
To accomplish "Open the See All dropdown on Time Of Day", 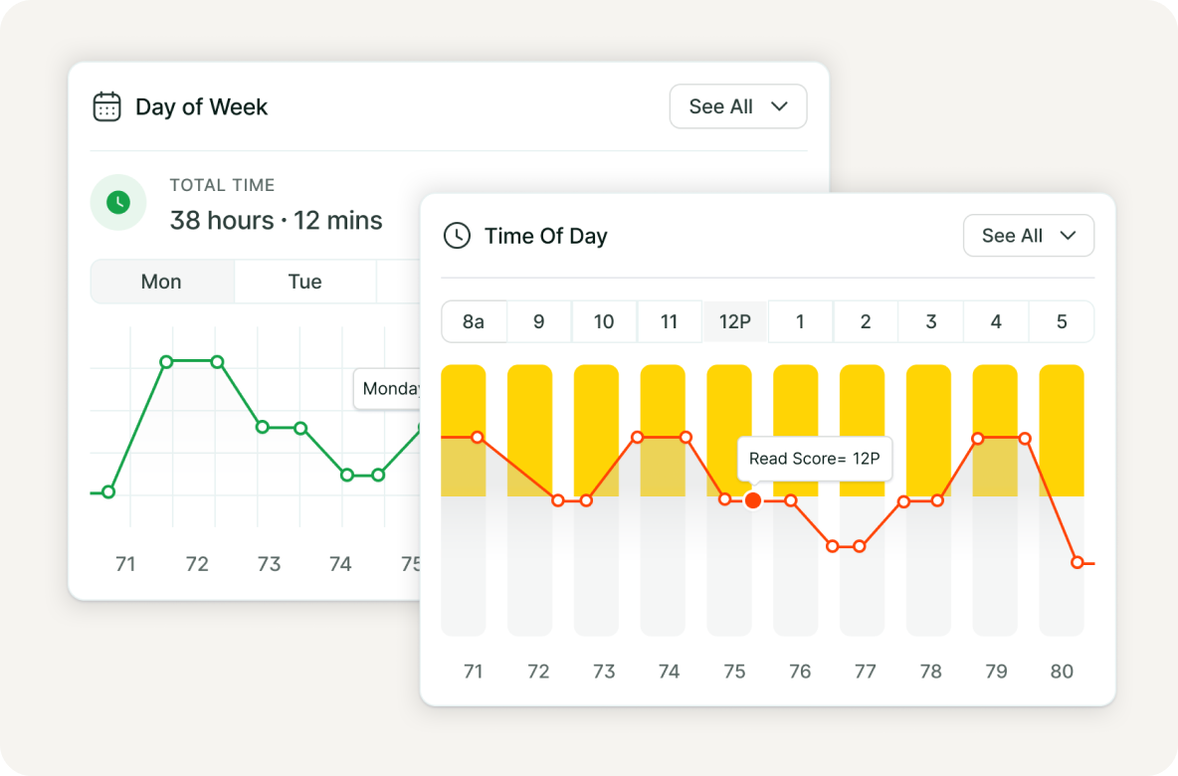I will [1029, 236].
